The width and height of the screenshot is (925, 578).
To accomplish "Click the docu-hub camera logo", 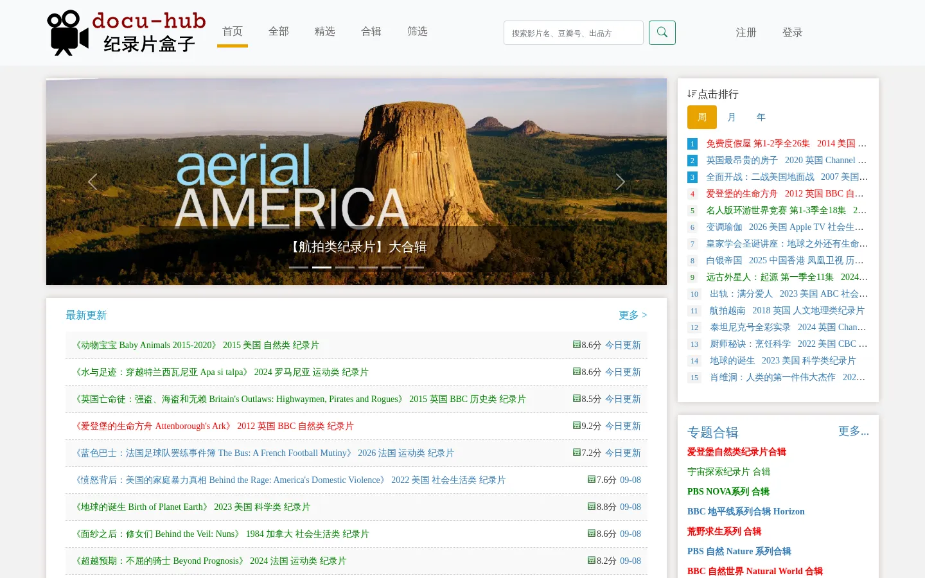I will 126,33.
